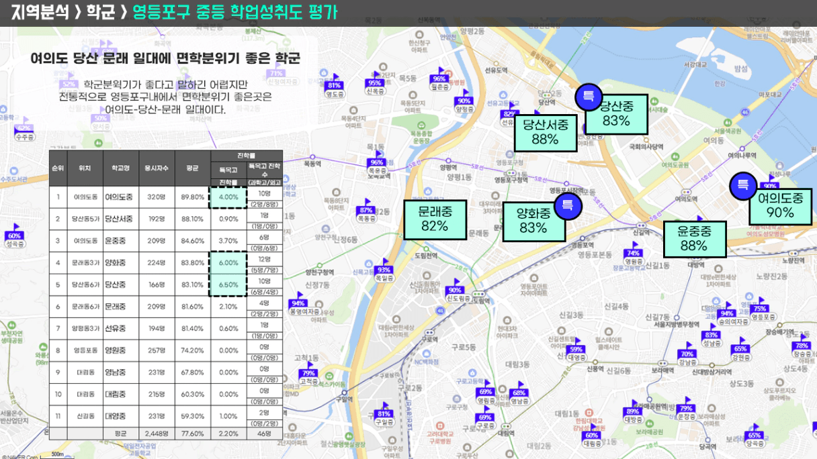Click the 영등포구 중등 학업성취도 평가 title
This screenshot has width=817, height=459.
click(x=236, y=13)
